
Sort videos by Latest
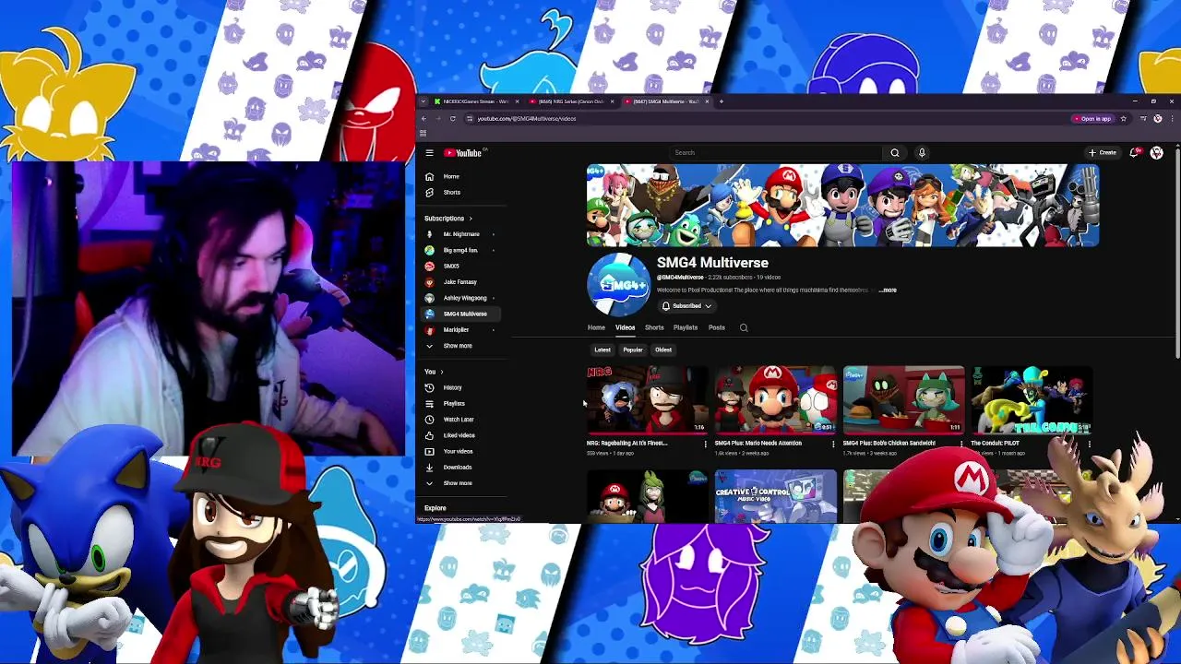pyautogui.click(x=602, y=350)
